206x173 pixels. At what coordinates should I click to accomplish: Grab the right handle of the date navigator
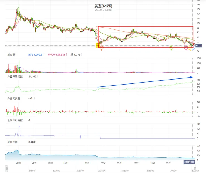click(195, 169)
